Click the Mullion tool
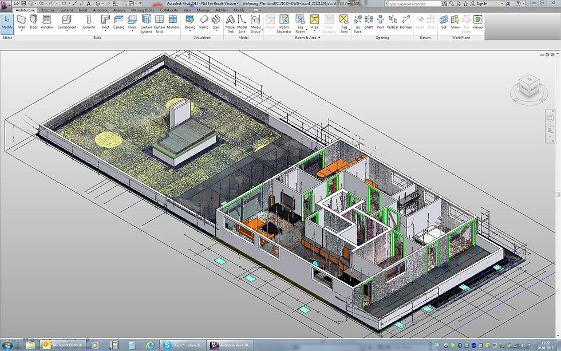 [173, 22]
